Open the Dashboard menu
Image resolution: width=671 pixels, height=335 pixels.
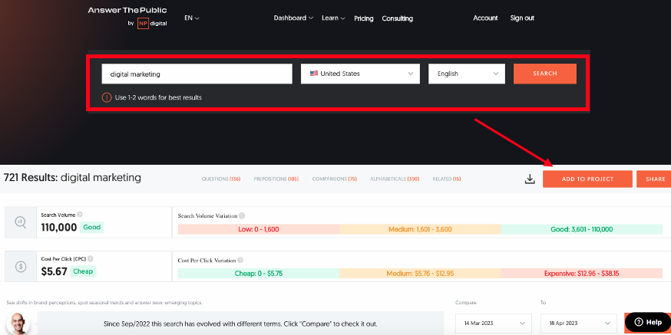pyautogui.click(x=293, y=18)
